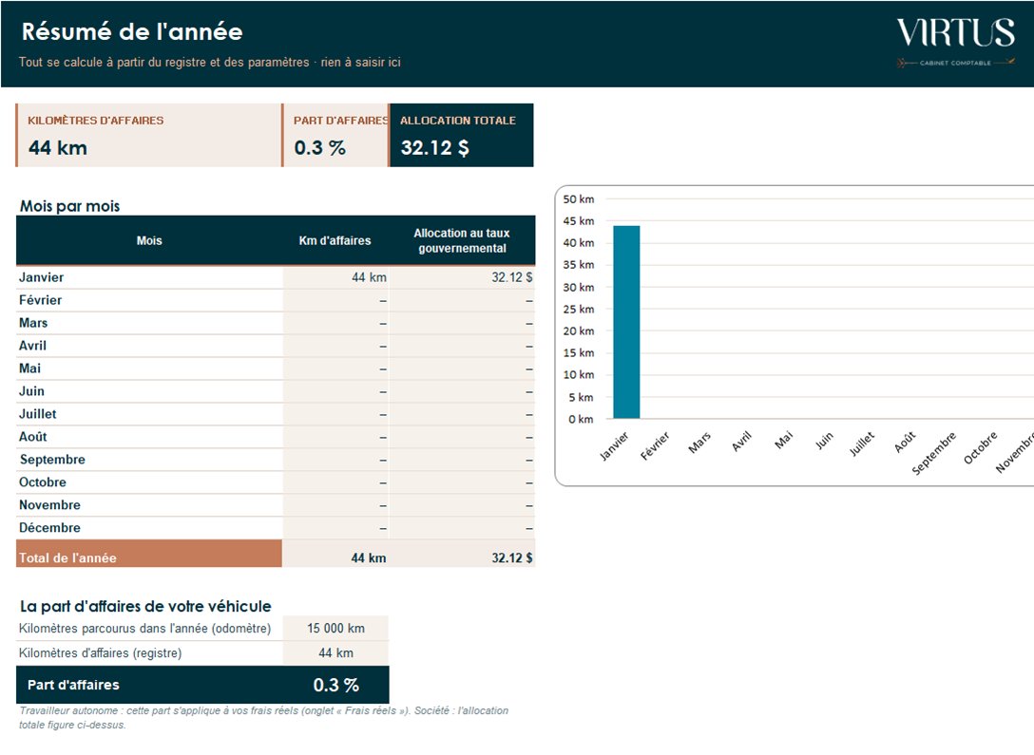Select the 'Résumé de l'année' title
This screenshot has height=755, width=1034.
[x=132, y=31]
